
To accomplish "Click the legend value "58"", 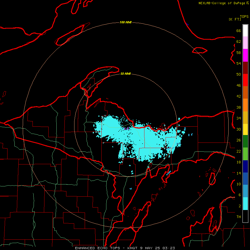I will (239, 52).
